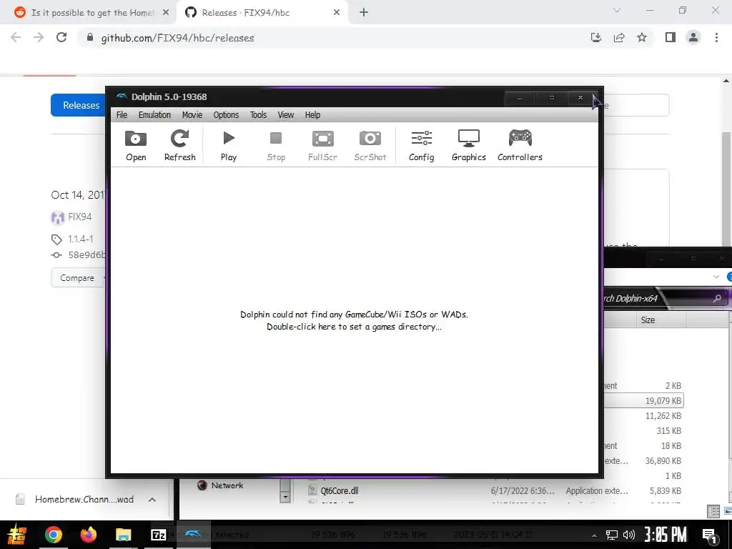This screenshot has height=549, width=732.
Task: Open the Options menu in Dolphin
Action: pyautogui.click(x=226, y=115)
